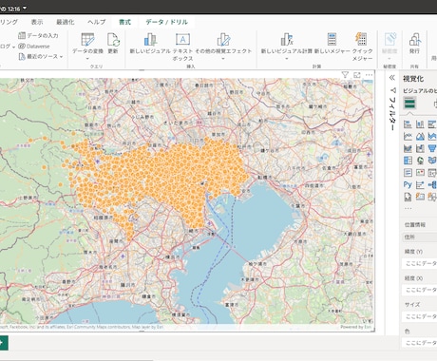Click the 緯度 (Y) data well
The image size is (437, 361).
tap(420, 263)
